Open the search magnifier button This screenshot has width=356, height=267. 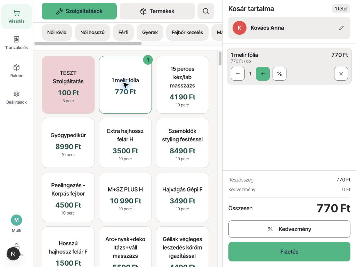[x=206, y=11]
